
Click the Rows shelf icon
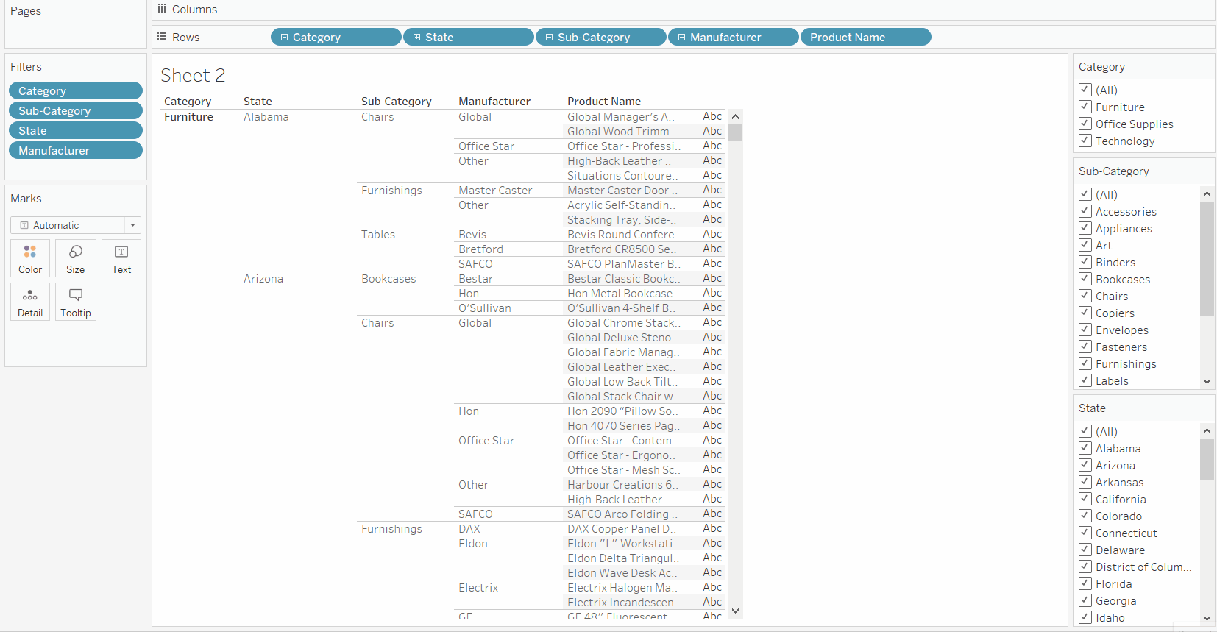162,37
